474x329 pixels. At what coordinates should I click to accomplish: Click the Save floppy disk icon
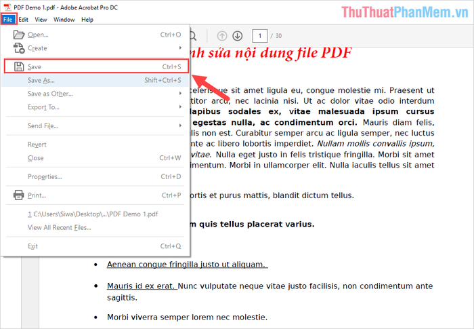(18, 66)
